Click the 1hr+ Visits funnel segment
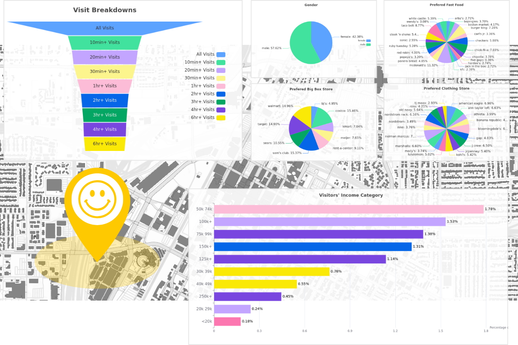The width and height of the screenshot is (518, 345). 105,86
